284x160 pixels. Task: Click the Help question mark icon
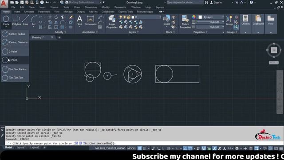click(251, 2)
